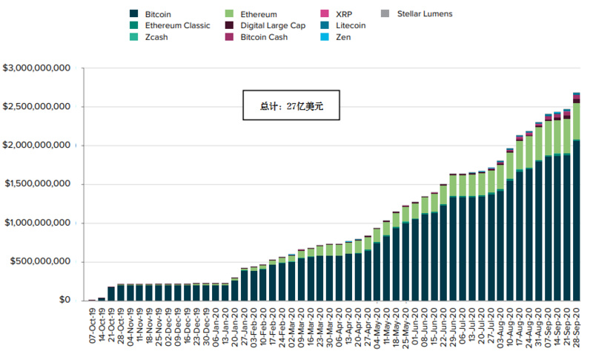Click the Bitcoin legend color swatch
The height and width of the screenshot is (363, 593).
[x=133, y=13]
